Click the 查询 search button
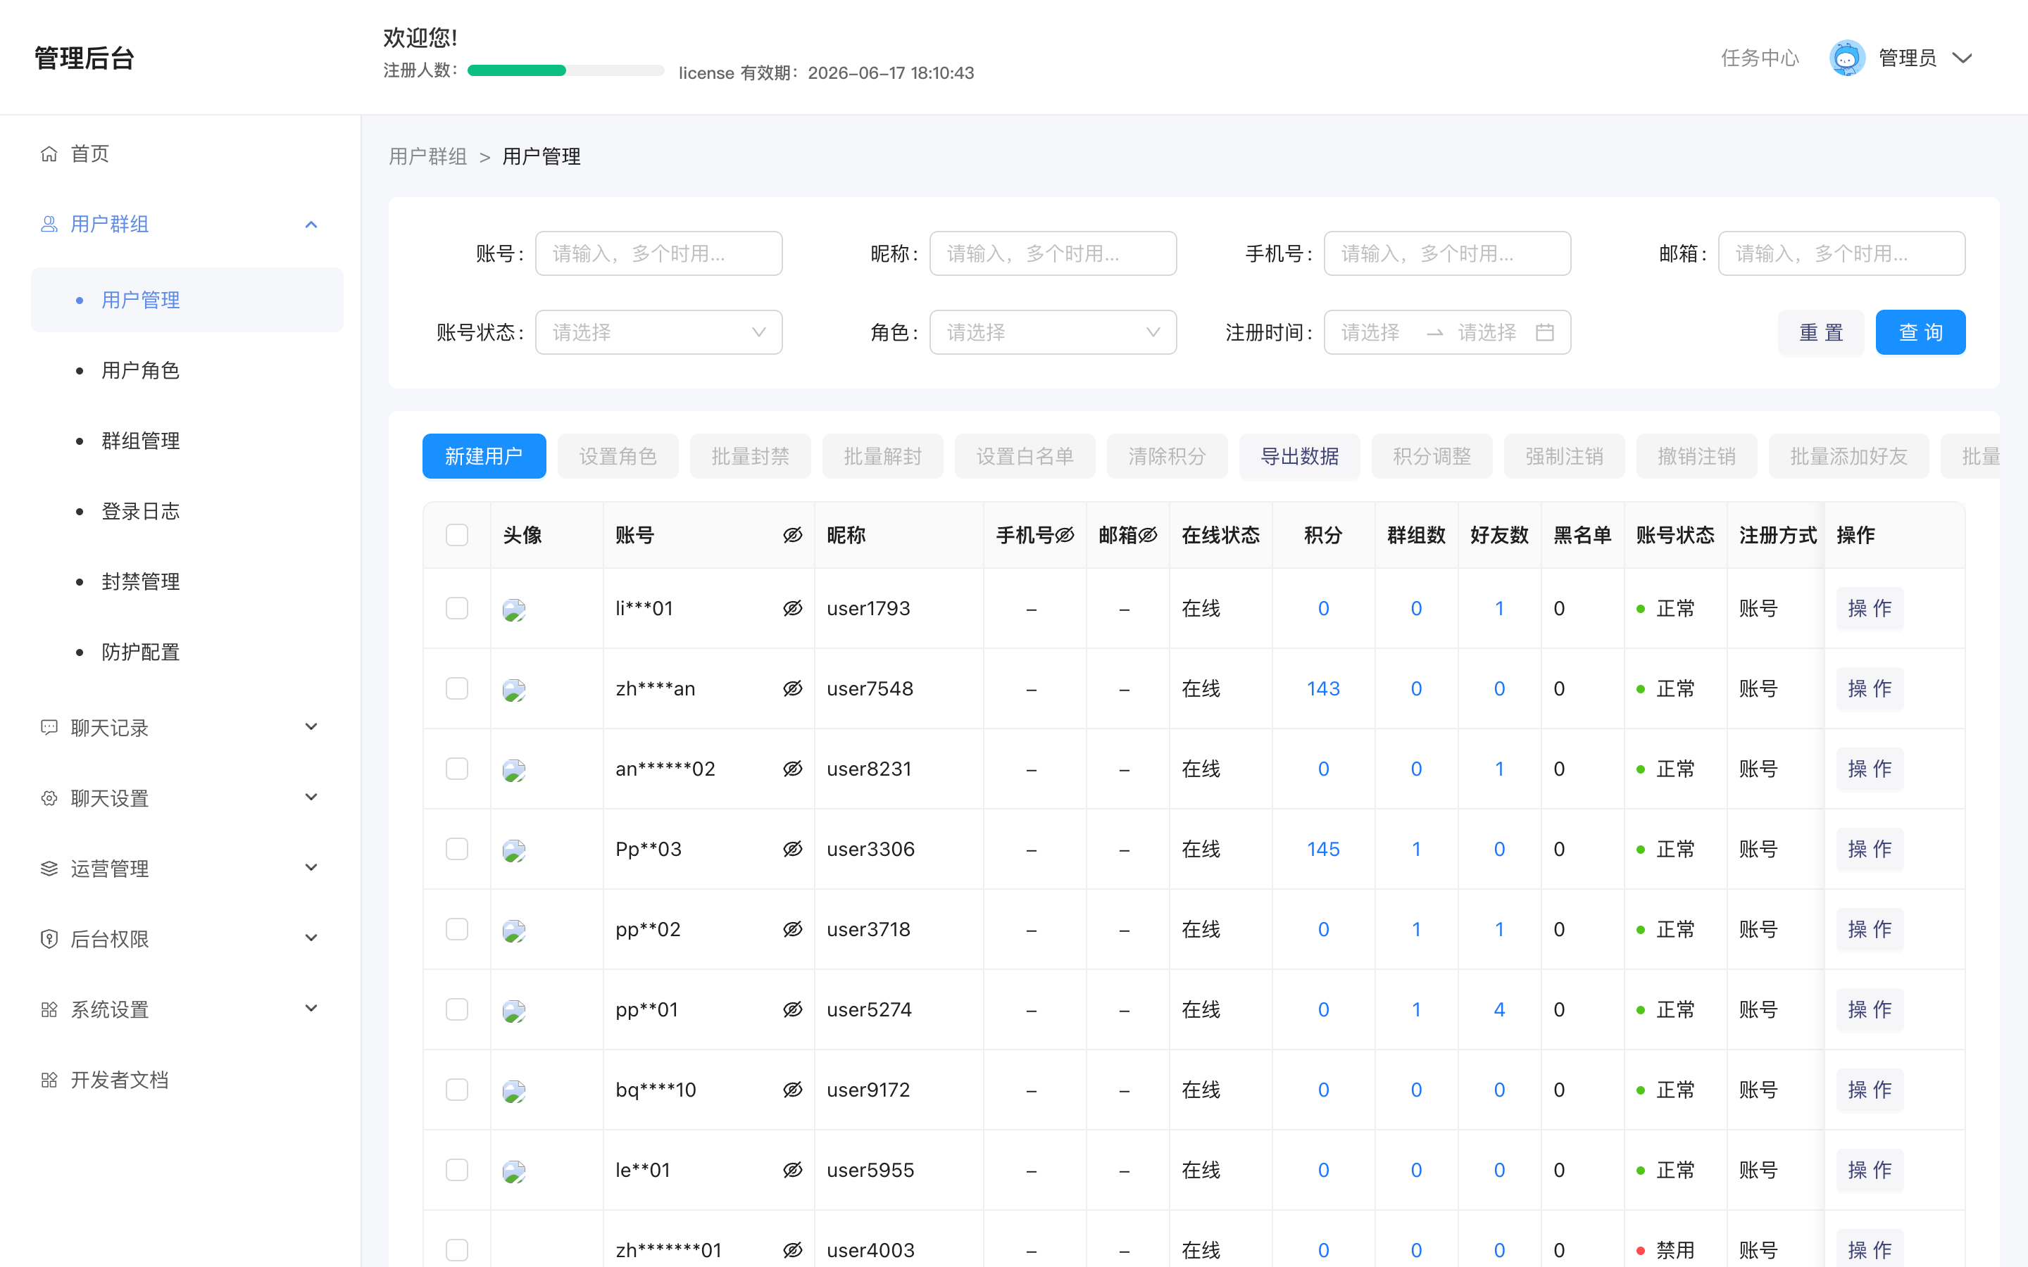This screenshot has height=1267, width=2028. click(x=1920, y=333)
